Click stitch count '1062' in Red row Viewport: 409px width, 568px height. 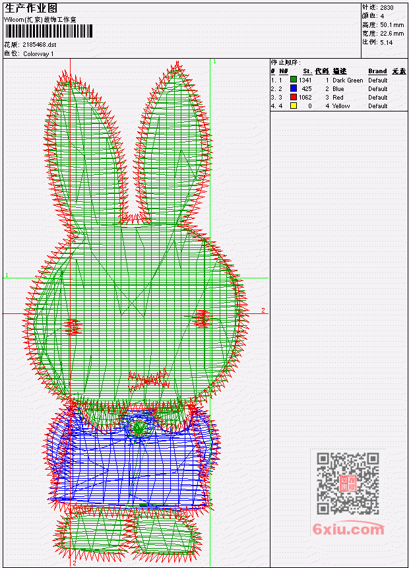click(305, 98)
